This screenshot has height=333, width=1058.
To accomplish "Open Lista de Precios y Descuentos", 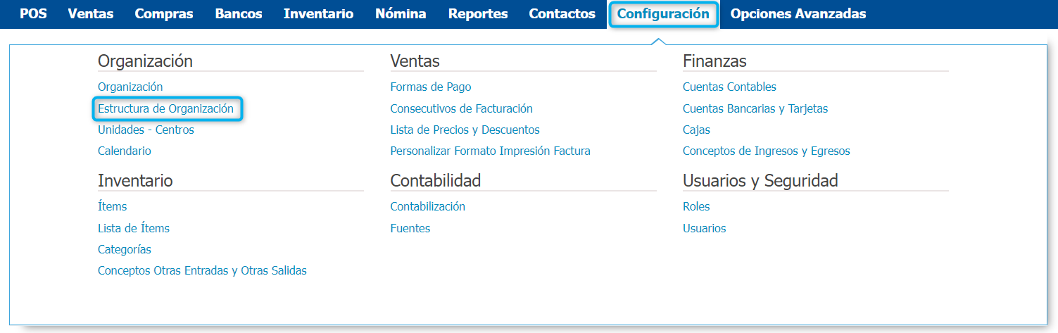I will [465, 130].
